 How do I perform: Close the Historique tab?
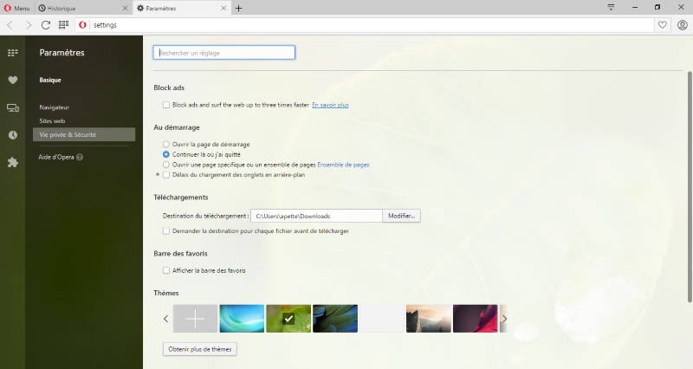point(125,8)
